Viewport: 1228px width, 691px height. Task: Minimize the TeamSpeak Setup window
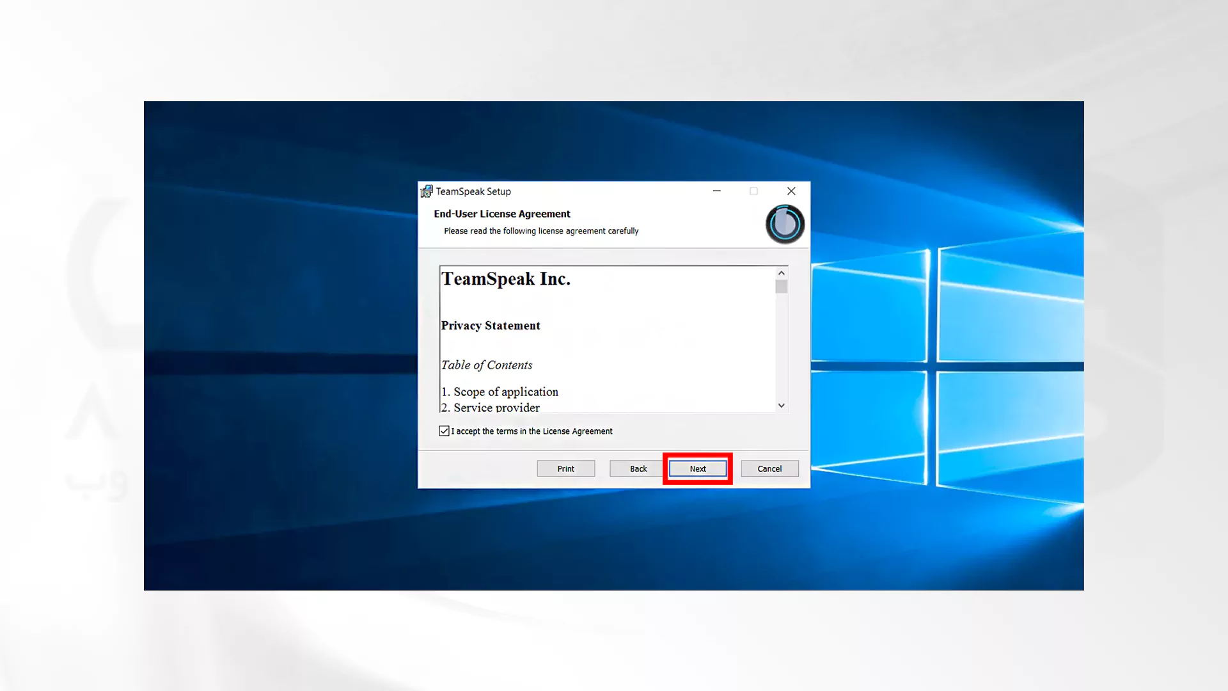(x=717, y=191)
